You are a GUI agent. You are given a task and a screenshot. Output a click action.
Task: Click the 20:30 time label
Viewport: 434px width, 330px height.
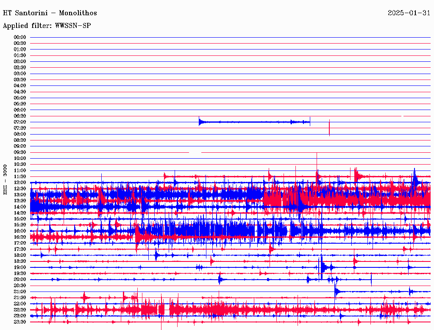[20, 286]
